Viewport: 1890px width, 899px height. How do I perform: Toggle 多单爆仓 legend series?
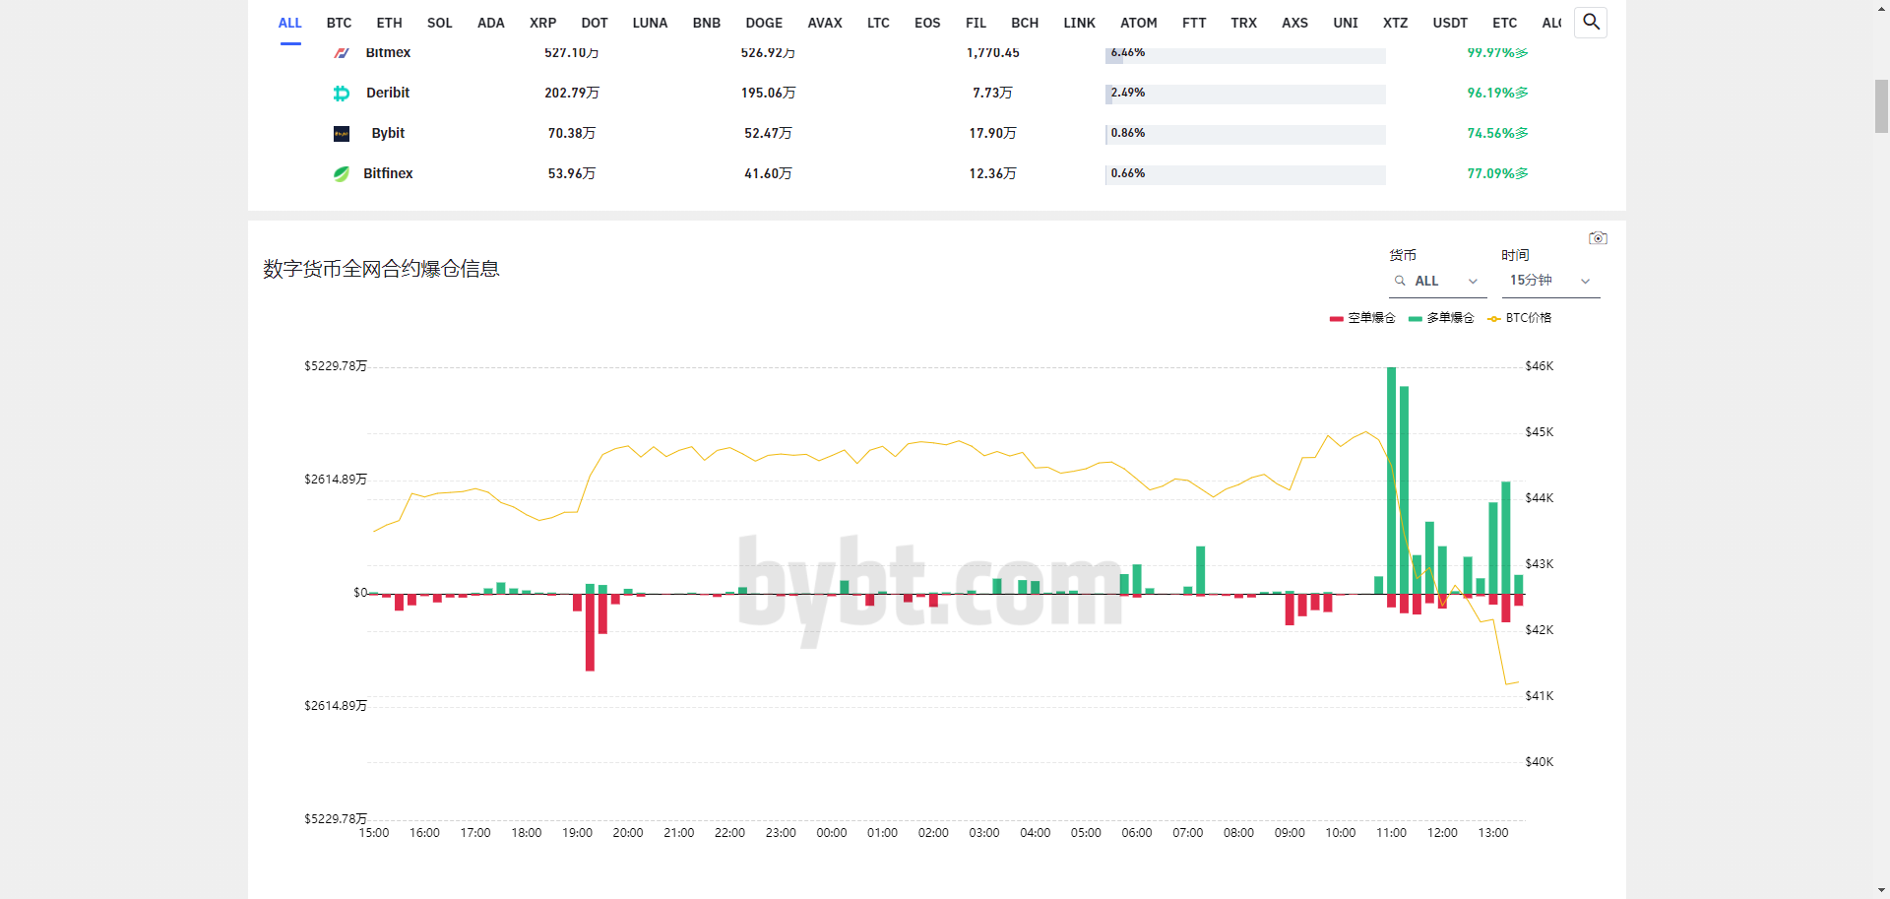pos(1441,318)
